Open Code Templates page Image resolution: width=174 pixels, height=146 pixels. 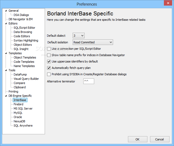[24, 62]
